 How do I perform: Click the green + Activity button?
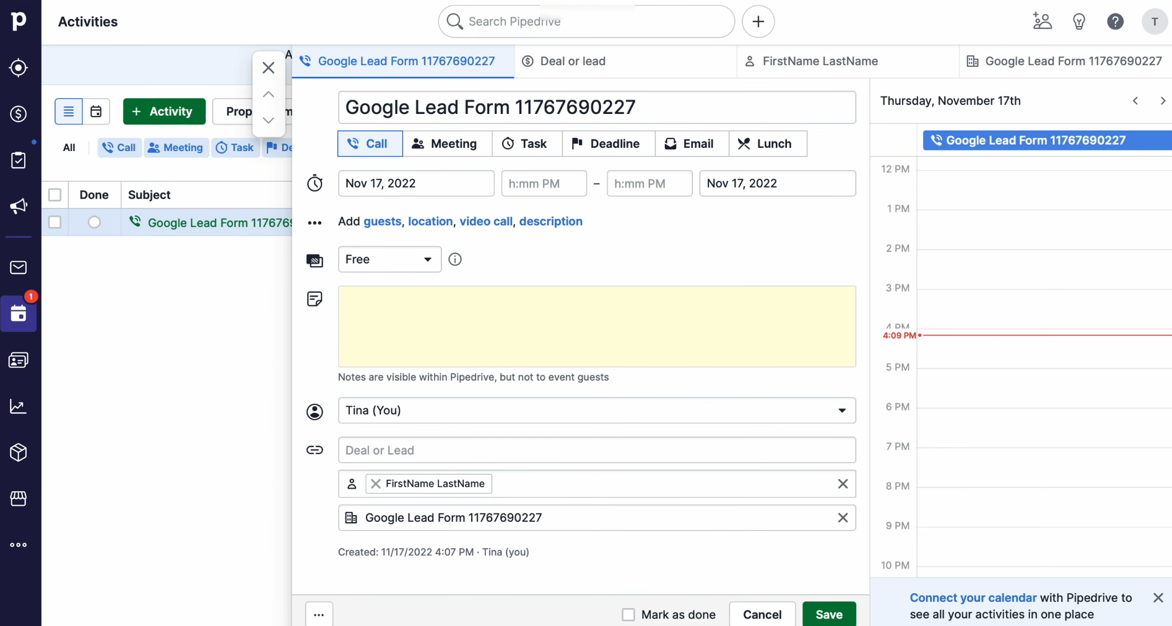(x=164, y=111)
